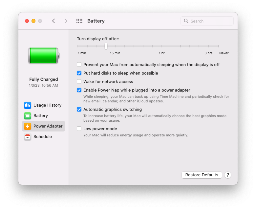Viewport: 256px width, 209px height.
Task: Click the large green battery image
Action: pyautogui.click(x=44, y=56)
